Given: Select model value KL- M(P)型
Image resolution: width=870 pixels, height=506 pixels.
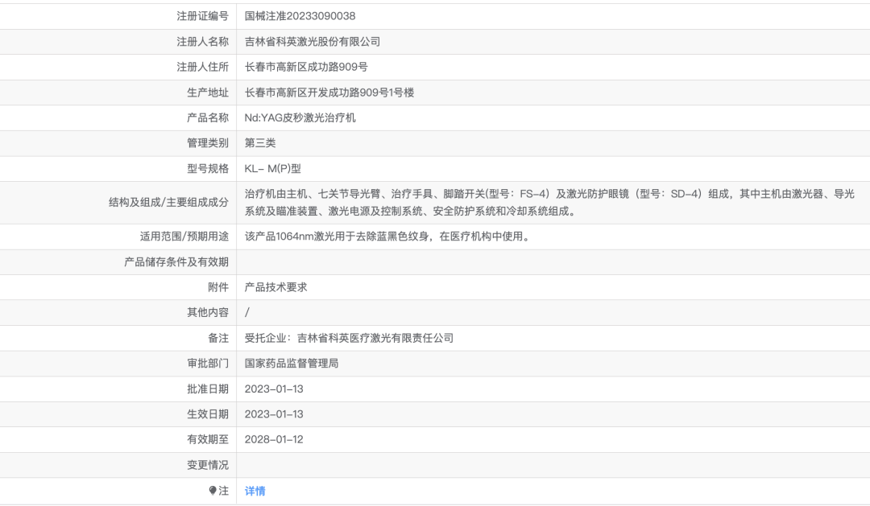Looking at the screenshot, I should point(273,168).
